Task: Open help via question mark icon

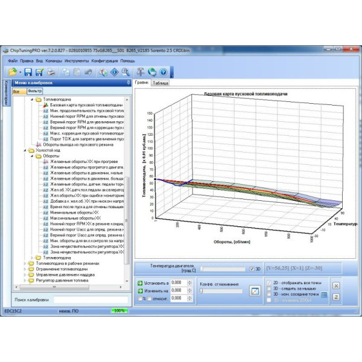Action: click(x=162, y=72)
